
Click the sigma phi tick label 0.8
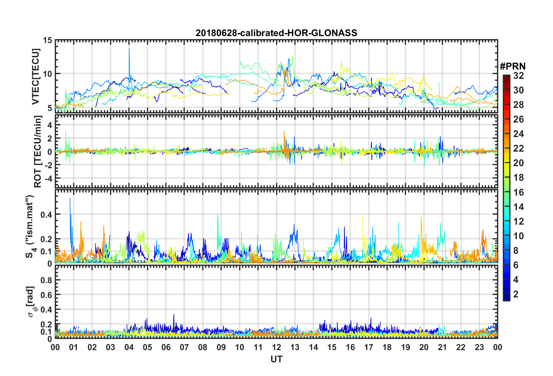pyautogui.click(x=46, y=280)
